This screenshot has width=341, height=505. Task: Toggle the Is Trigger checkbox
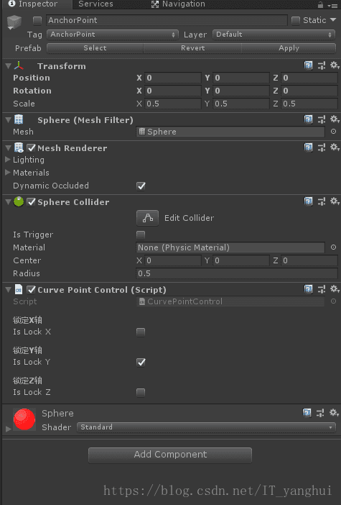pyautogui.click(x=141, y=235)
